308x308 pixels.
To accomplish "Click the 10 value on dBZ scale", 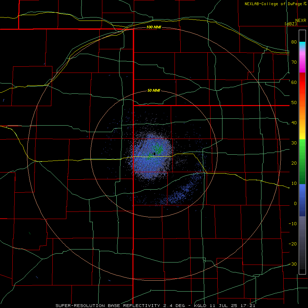I will tap(294, 183).
